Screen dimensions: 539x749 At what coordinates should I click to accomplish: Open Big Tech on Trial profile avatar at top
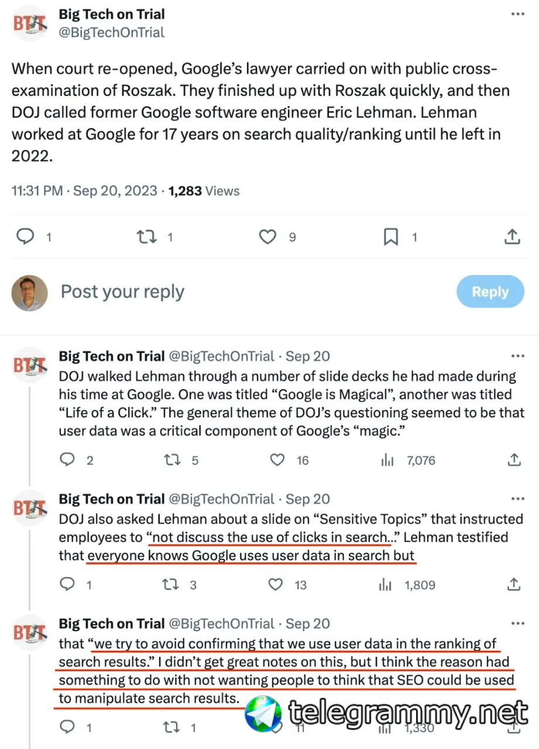click(29, 24)
